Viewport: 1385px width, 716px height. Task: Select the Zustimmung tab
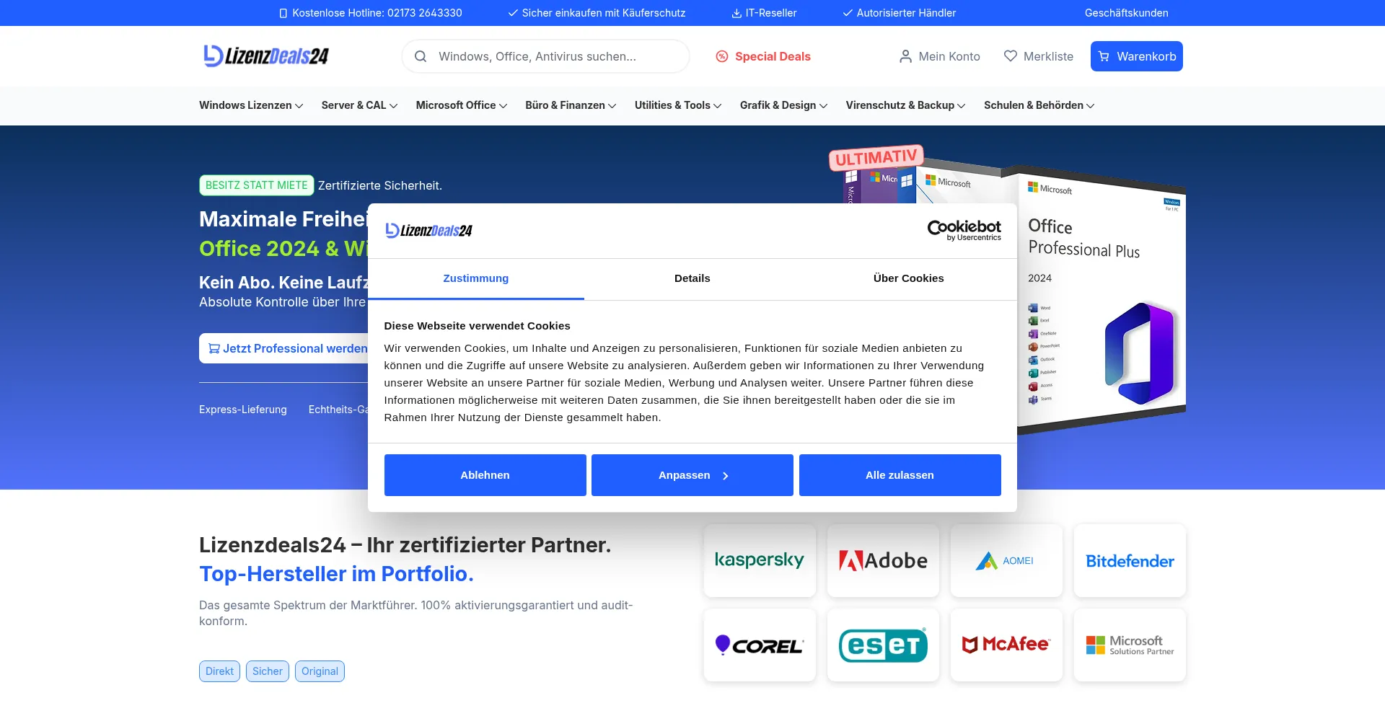(476, 278)
